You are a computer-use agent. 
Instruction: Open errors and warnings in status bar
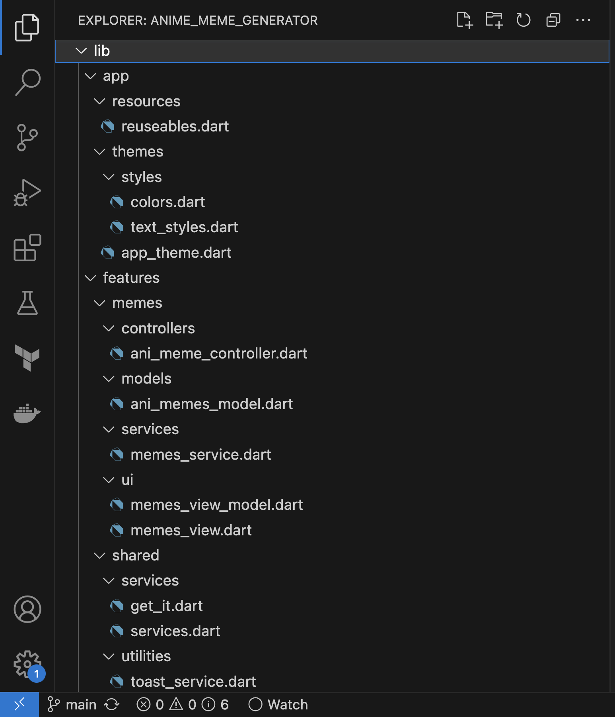click(166, 704)
